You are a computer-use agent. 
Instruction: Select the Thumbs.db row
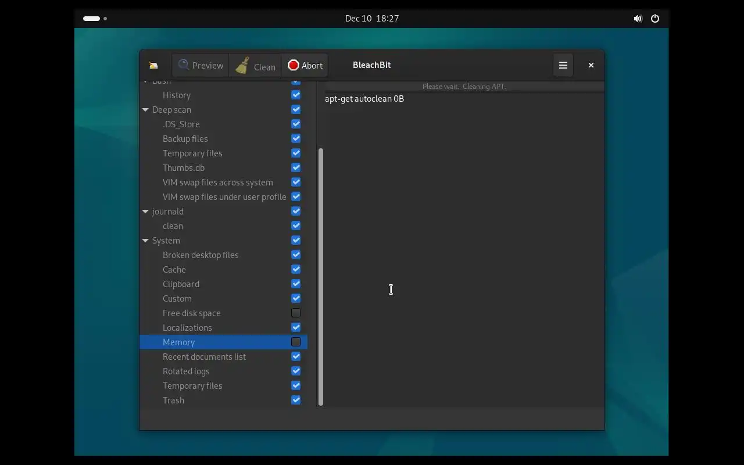pos(223,167)
